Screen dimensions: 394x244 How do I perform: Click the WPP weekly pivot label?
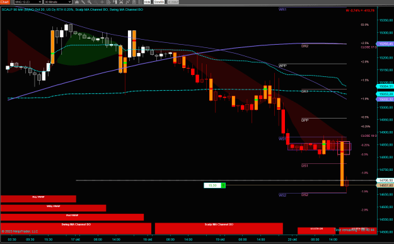click(x=282, y=66)
